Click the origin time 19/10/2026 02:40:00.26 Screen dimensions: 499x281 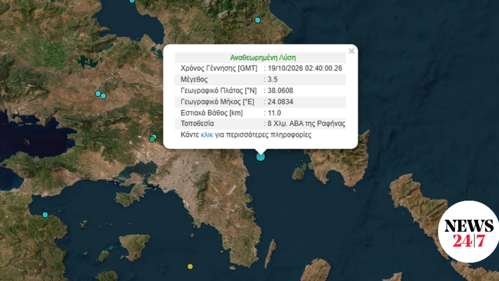305,68
